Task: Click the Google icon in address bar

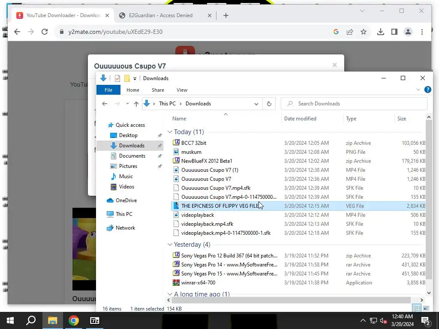Action: coord(336,32)
